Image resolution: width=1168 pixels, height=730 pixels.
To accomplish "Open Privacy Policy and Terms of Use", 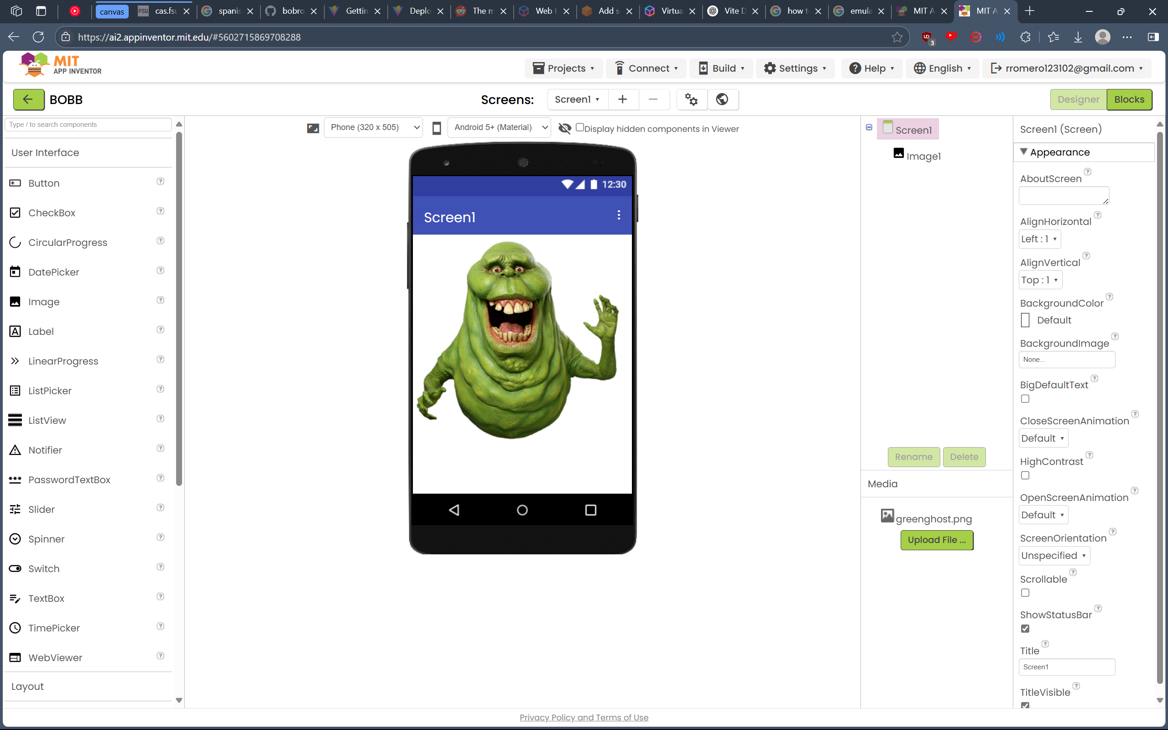I will pos(584,717).
